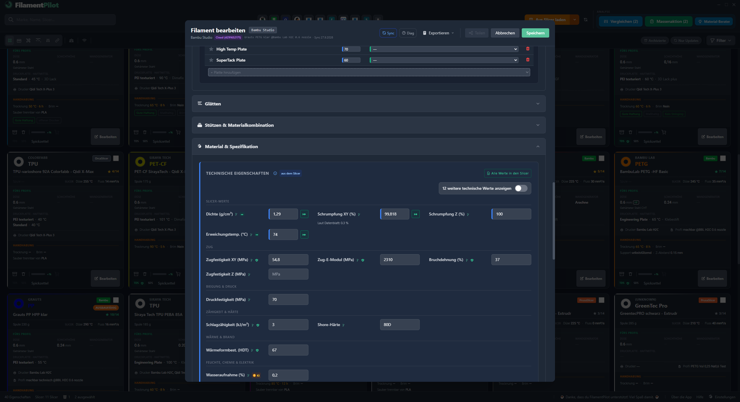Transfer Erweichungstemp. value to slicer

304,234
